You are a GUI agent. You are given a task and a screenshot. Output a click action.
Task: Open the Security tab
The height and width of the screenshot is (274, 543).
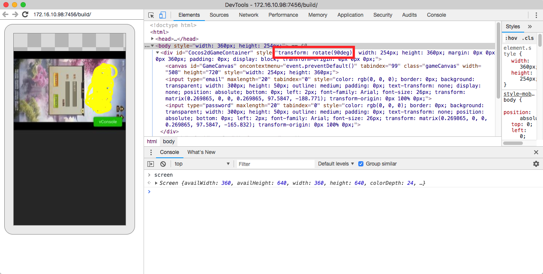(x=383, y=15)
